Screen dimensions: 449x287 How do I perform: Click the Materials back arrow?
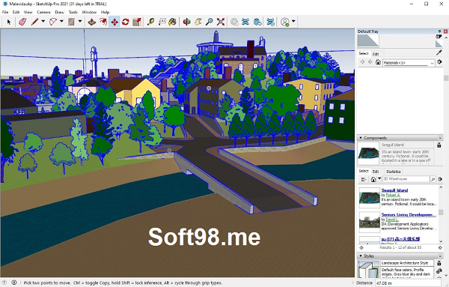pyautogui.click(x=362, y=62)
